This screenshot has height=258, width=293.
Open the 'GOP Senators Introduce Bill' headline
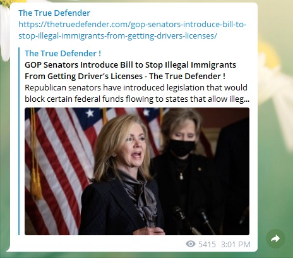[x=130, y=65]
